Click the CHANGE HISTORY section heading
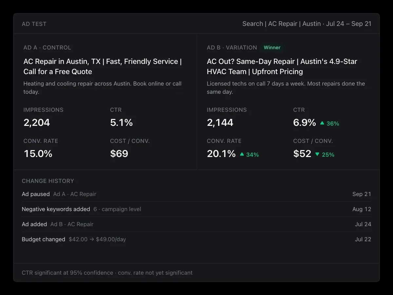This screenshot has width=393, height=295. point(48,181)
